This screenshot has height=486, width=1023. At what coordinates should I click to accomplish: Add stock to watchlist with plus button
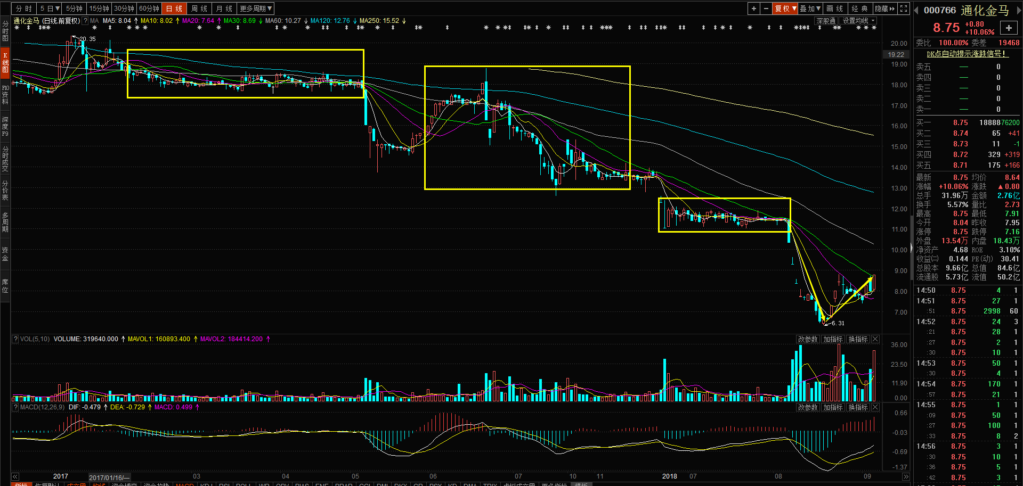1009,28
